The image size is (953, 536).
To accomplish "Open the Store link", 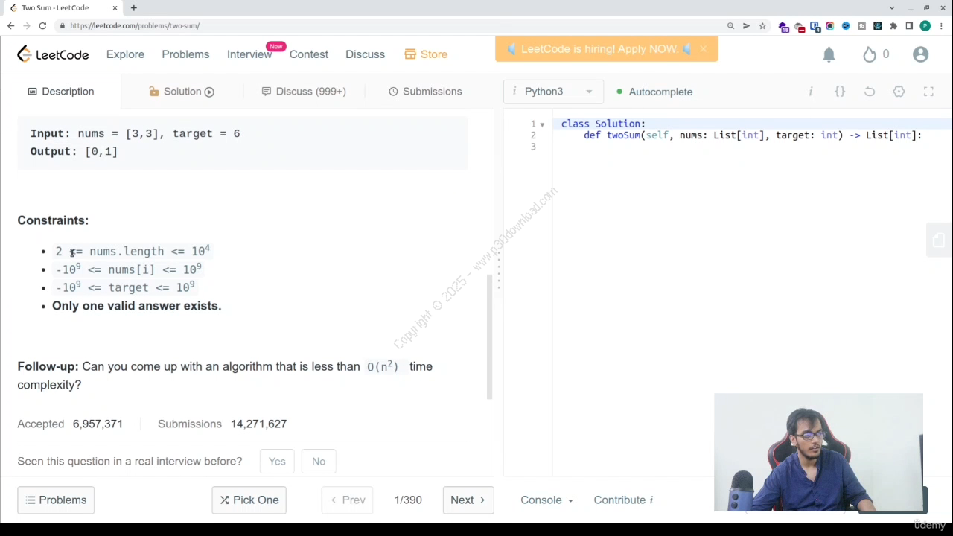I will 426,54.
